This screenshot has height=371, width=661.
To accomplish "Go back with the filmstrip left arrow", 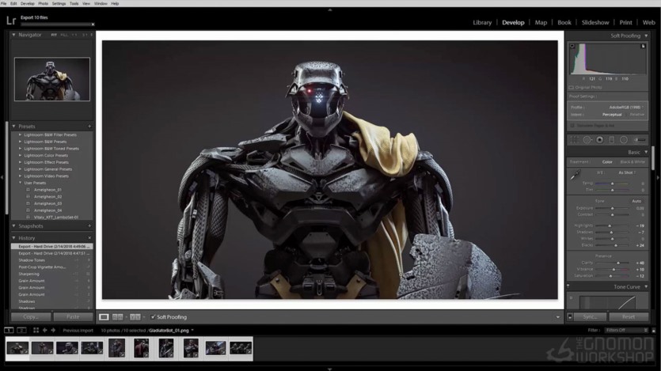I will coord(44,331).
